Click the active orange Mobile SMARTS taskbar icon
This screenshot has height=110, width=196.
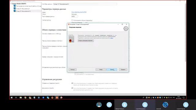coord(57,97)
